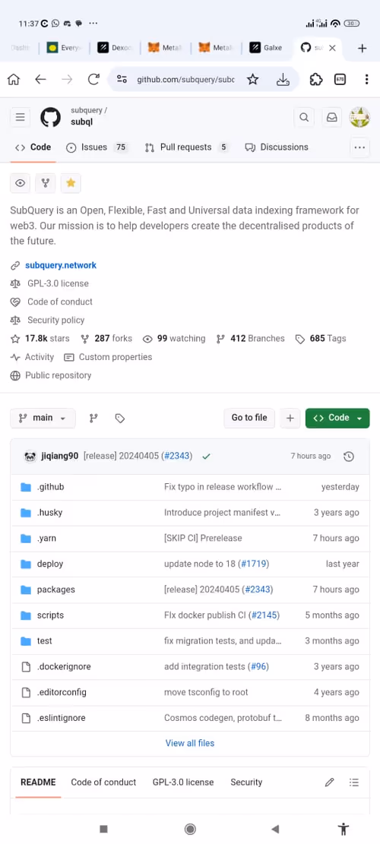The width and height of the screenshot is (380, 844).
Task: View the 17.8k stars list
Action: [40, 339]
